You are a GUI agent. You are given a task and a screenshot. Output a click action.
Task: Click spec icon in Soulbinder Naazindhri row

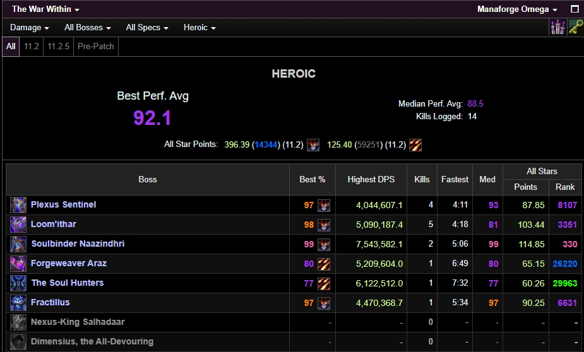324,245
